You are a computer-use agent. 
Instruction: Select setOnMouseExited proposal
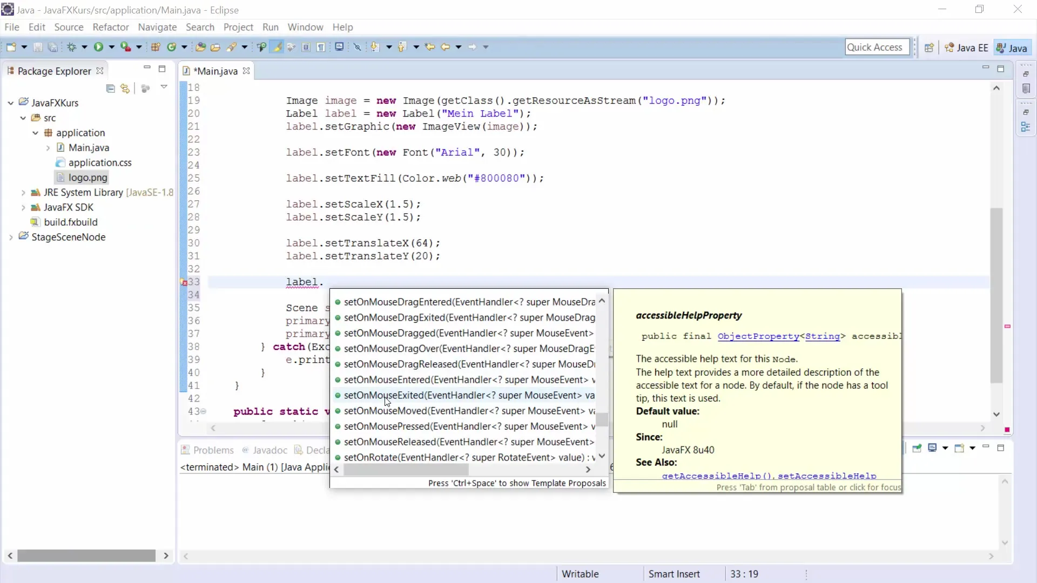tap(464, 395)
